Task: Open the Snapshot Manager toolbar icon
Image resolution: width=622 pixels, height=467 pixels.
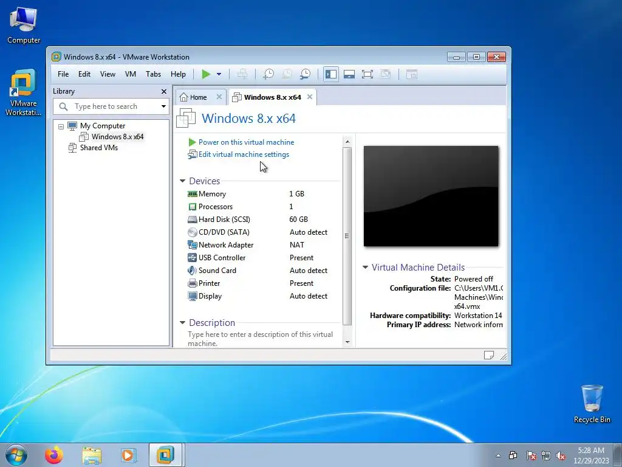Action: click(305, 74)
